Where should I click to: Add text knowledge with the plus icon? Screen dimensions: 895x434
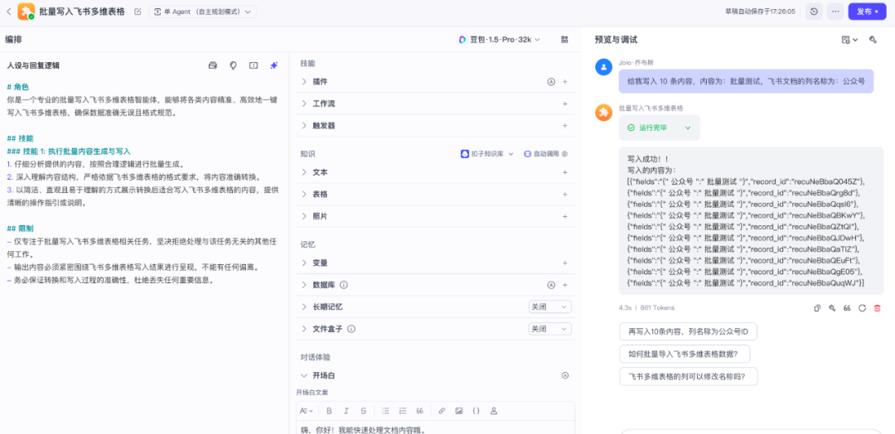click(x=565, y=172)
